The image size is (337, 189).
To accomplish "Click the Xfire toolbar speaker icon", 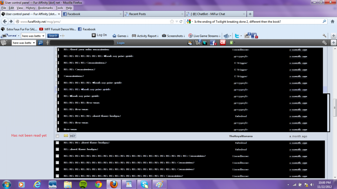I will click(x=226, y=36).
